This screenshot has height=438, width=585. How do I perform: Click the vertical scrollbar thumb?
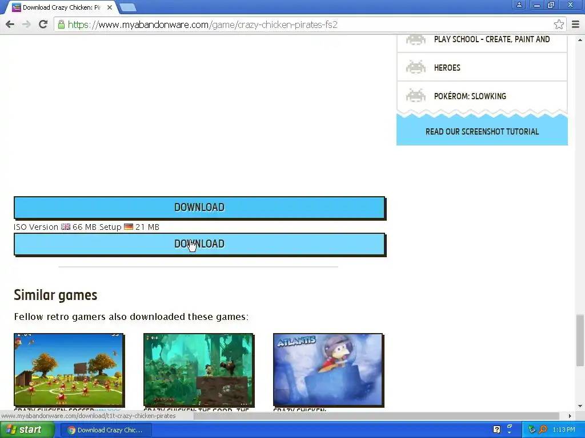click(580, 341)
